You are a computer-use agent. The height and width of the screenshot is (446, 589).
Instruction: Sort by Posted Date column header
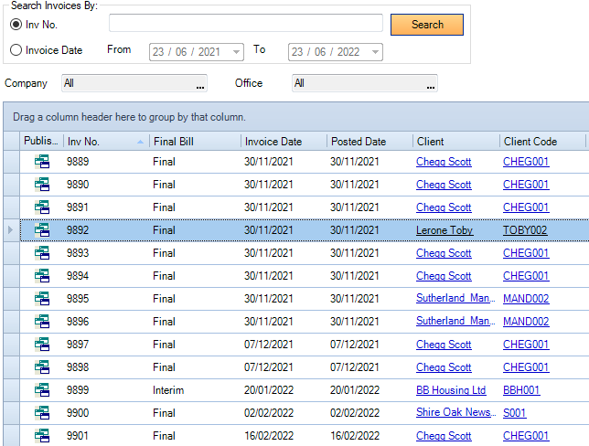click(370, 142)
